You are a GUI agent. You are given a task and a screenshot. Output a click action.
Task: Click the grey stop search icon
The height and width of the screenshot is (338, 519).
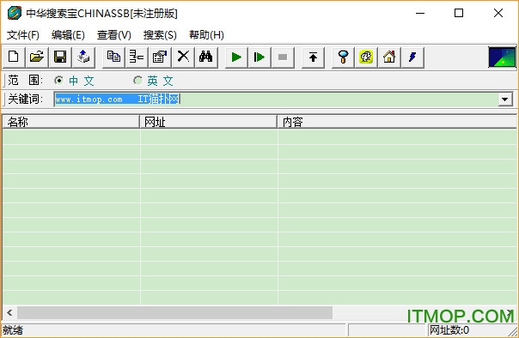click(283, 57)
